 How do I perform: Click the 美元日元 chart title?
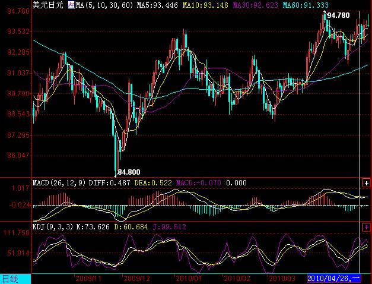47,5
